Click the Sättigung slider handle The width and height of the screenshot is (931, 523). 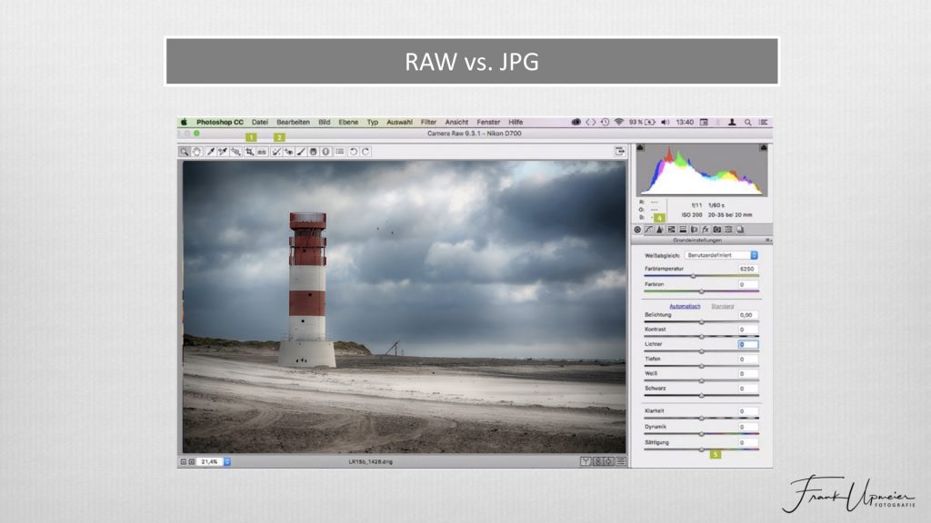point(701,449)
